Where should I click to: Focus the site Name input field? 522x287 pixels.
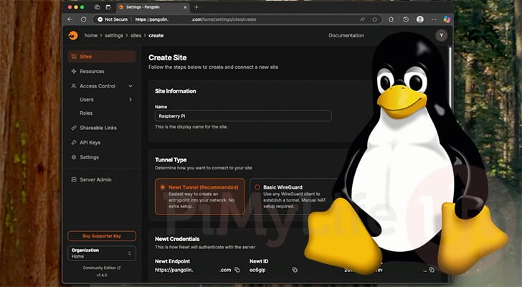coord(243,116)
